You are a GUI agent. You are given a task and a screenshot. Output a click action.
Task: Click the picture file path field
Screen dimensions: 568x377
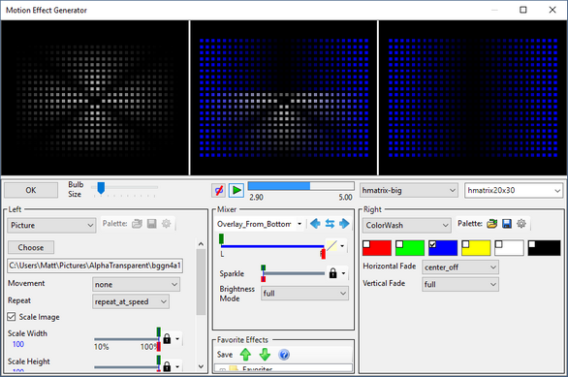click(95, 266)
